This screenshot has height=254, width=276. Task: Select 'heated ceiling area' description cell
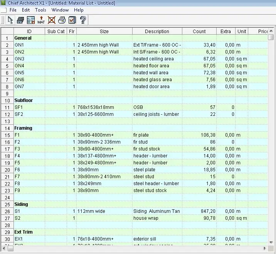[157, 59]
